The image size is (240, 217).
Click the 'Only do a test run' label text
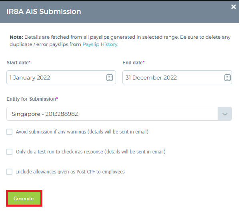click(90, 151)
